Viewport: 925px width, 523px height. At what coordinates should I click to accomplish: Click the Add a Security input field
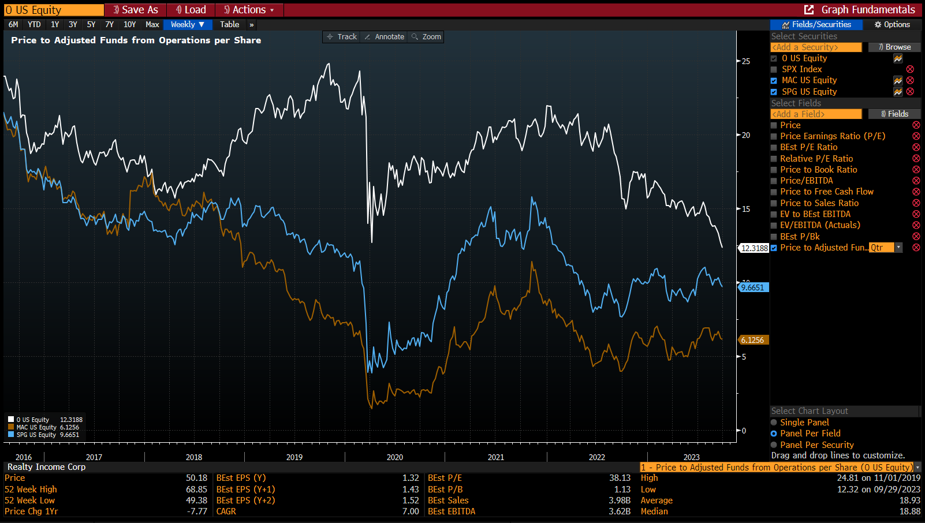tap(816, 47)
